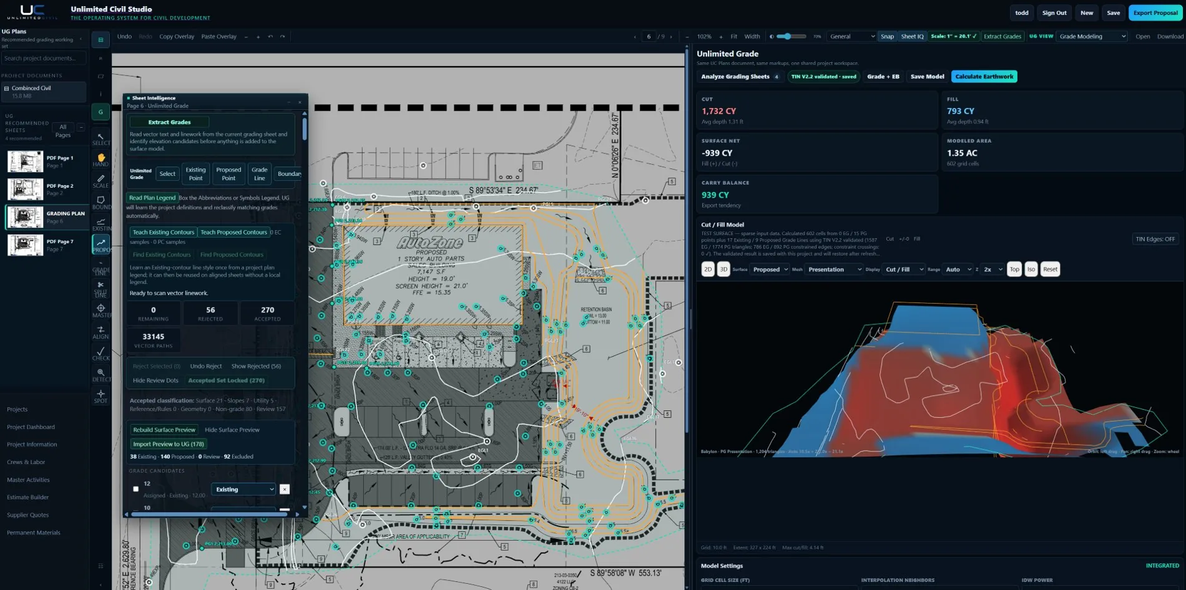The image size is (1186, 590).
Task: Click Export Proposal button
Action: point(1155,12)
